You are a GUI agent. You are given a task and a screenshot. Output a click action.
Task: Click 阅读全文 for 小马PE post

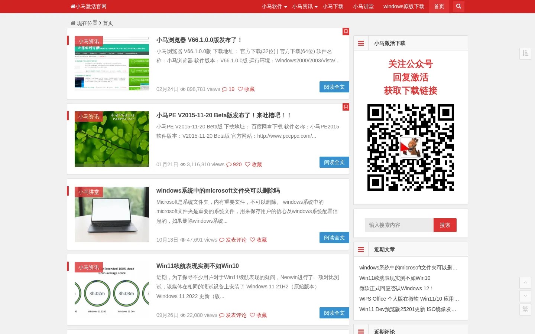click(x=334, y=162)
